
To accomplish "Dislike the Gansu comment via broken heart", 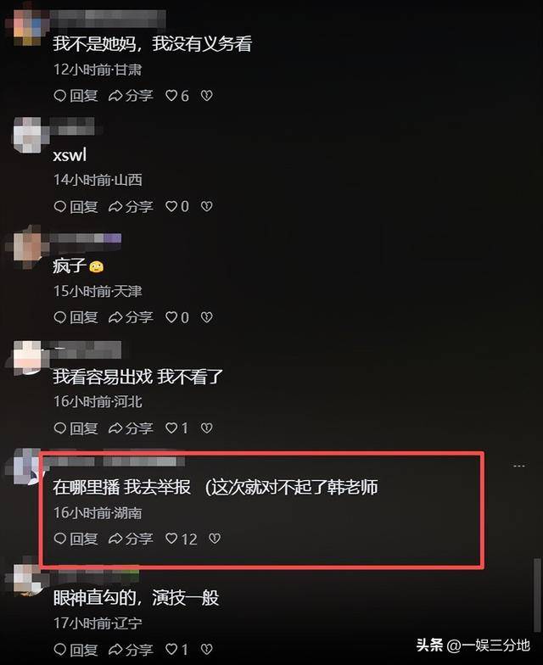I will [207, 95].
